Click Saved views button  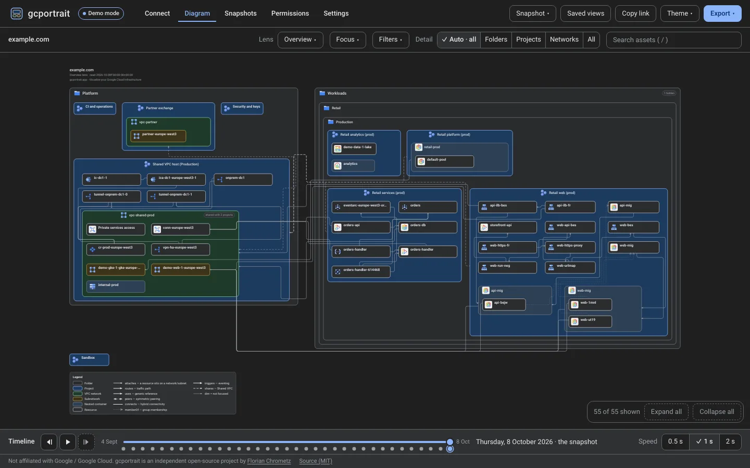[x=585, y=14]
